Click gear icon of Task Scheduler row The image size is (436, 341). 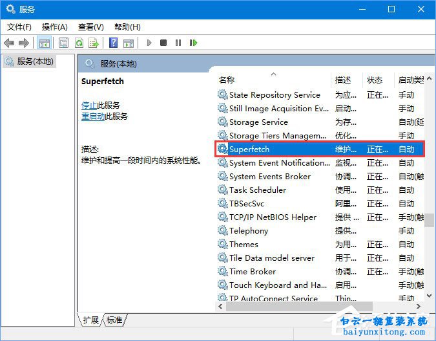[222, 190]
